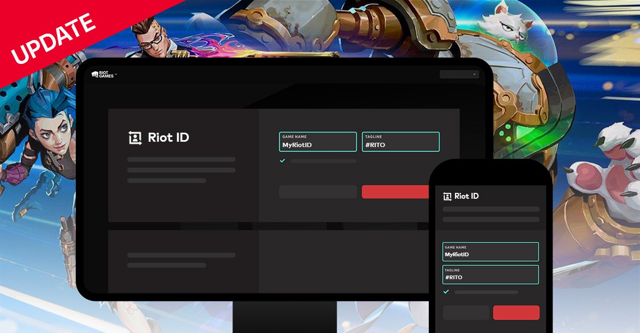
Task: Click the gray cancel button on desktop
Action: pyautogui.click(x=317, y=192)
